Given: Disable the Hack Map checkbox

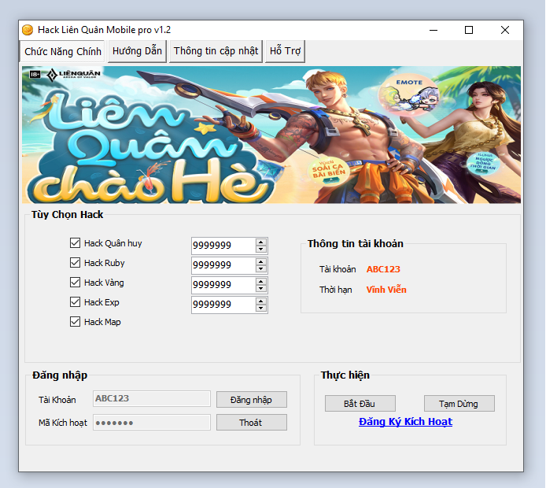Looking at the screenshot, I should coord(76,322).
